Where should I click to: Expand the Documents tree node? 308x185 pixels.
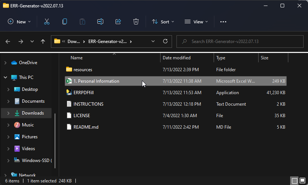[x=9, y=101]
